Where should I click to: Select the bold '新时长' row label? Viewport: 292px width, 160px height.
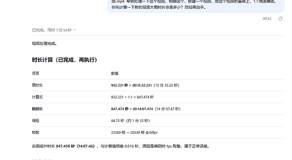pos(37,109)
